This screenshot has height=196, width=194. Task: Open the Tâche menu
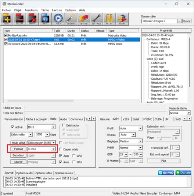point(45,10)
